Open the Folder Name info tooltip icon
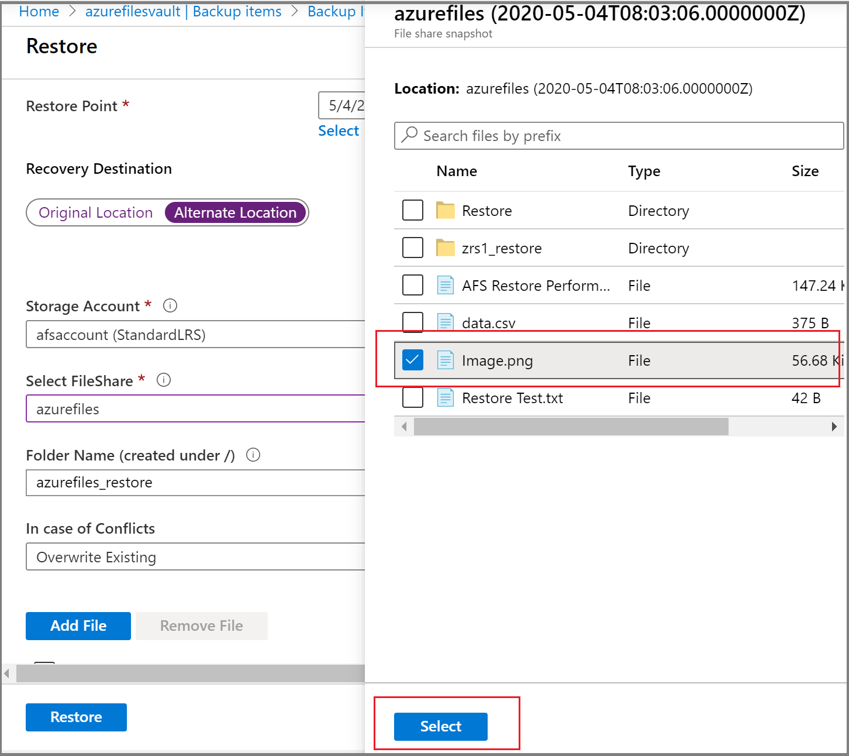Screen dimensions: 849x756 click(x=253, y=455)
